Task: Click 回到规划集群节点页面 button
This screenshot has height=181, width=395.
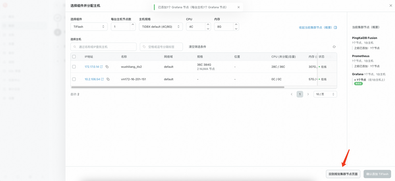Action: point(343,174)
